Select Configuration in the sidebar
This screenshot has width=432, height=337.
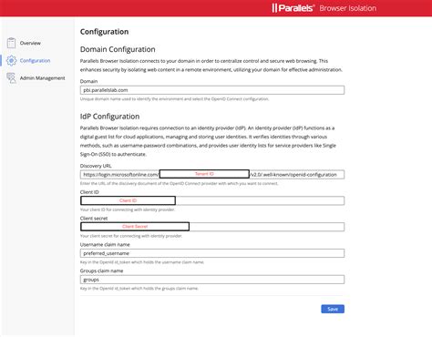[x=35, y=61]
